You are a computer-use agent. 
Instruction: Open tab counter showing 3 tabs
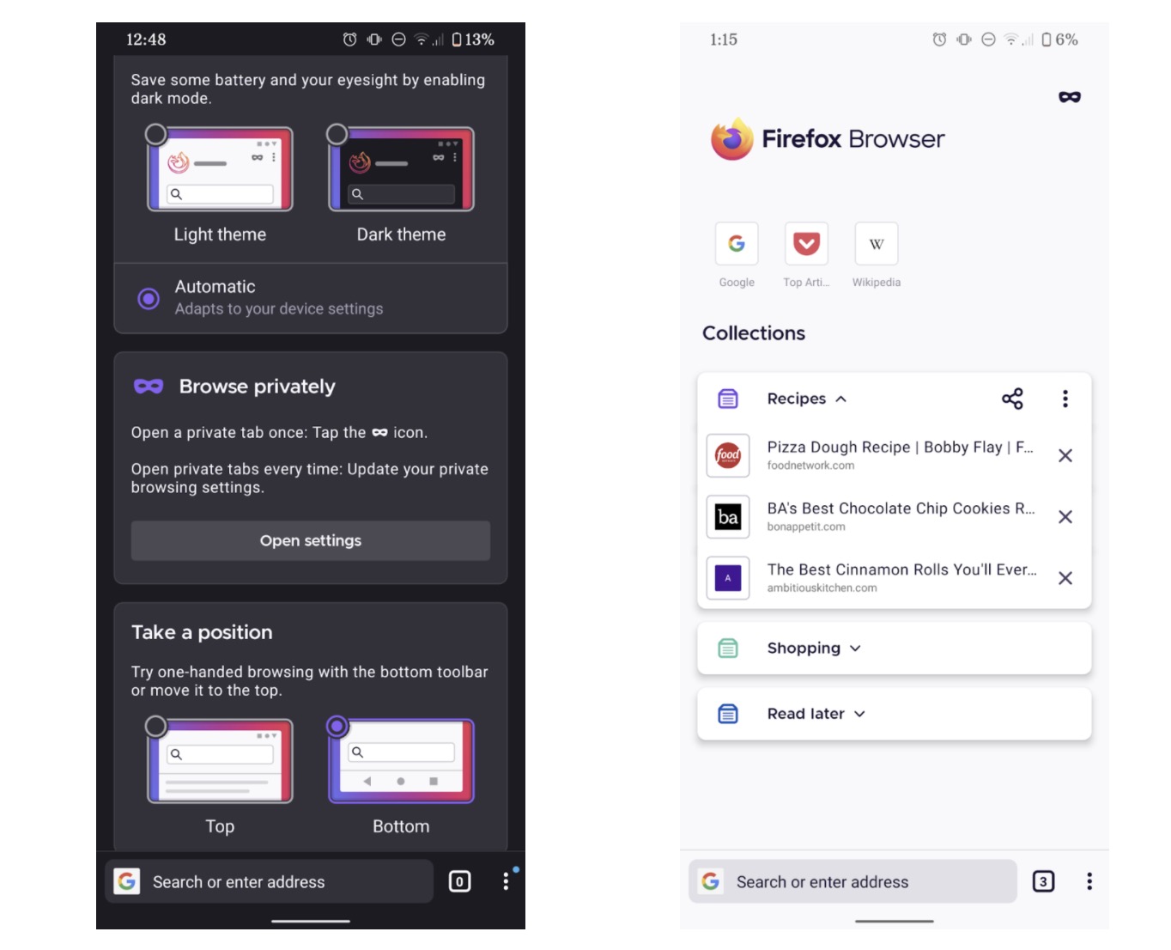pyautogui.click(x=1043, y=881)
